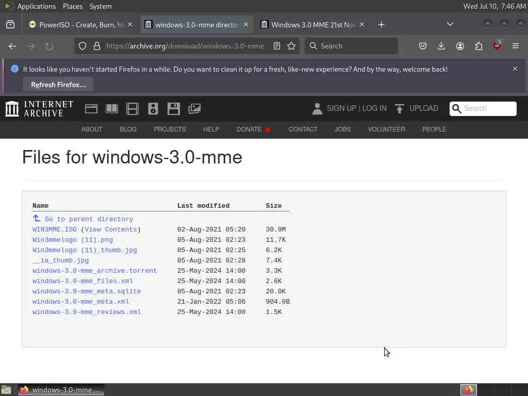Screen dimensions: 528x396
Task: Bookmark this page with the star icon
Action: coord(291,46)
